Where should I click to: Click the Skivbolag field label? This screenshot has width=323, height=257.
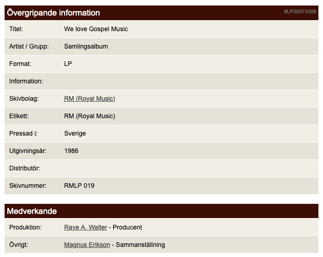(x=24, y=98)
